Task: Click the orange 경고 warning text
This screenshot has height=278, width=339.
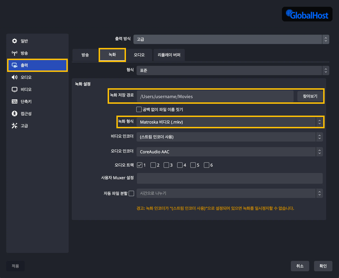Action: pos(215,209)
